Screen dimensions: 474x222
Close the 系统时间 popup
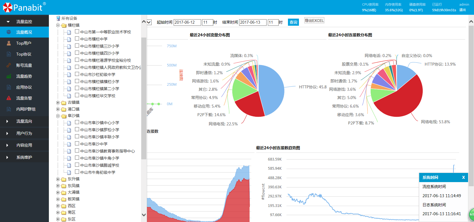pos(463,177)
